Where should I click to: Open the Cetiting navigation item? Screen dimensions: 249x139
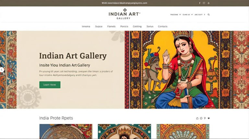coord(137,27)
